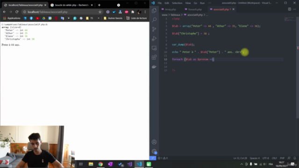Open OneNote from the taskbar
The image size is (299, 168).
click(x=110, y=164)
